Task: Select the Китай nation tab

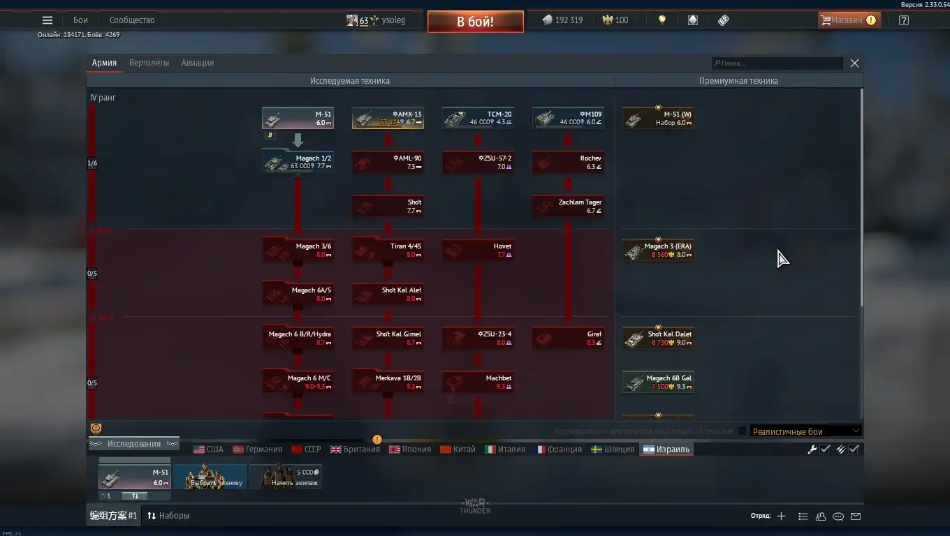Action: click(458, 449)
